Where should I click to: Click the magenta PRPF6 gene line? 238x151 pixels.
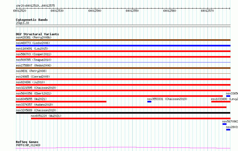point(123,148)
